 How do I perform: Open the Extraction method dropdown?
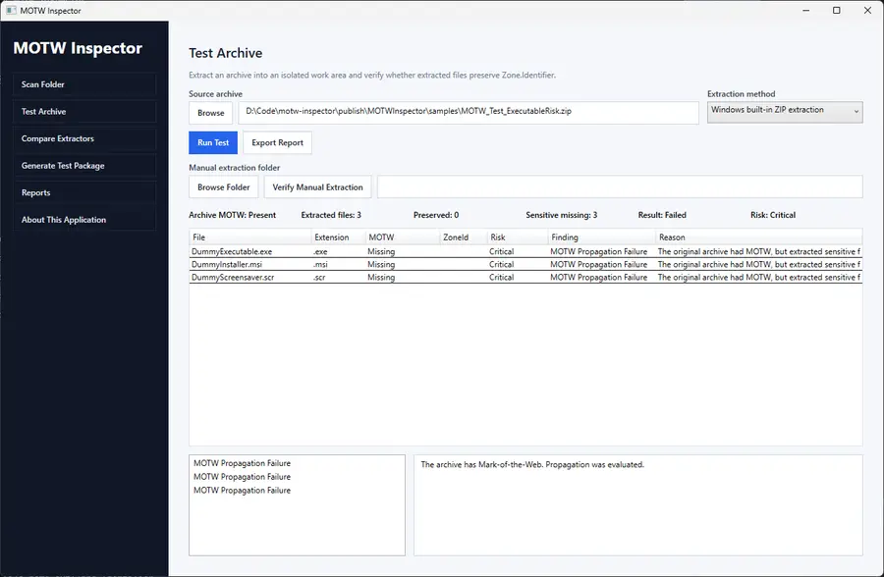pos(785,112)
